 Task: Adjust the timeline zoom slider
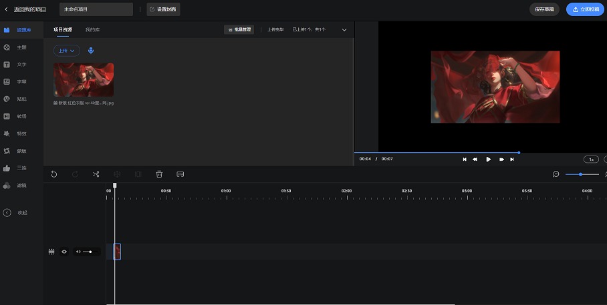[x=582, y=174]
